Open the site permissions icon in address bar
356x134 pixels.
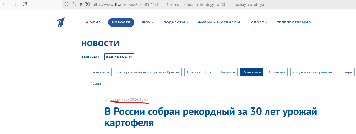click(x=82, y=4)
